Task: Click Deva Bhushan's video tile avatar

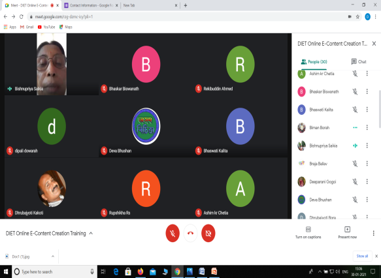Action: pos(146,126)
